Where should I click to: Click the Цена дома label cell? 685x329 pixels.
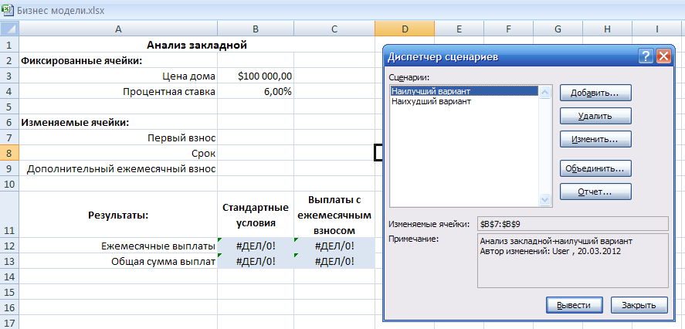(x=118, y=76)
